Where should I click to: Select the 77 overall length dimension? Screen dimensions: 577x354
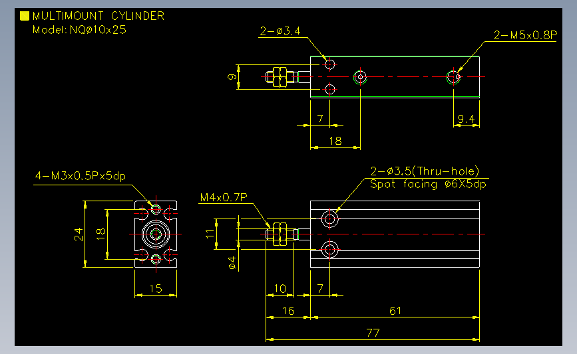pos(373,333)
